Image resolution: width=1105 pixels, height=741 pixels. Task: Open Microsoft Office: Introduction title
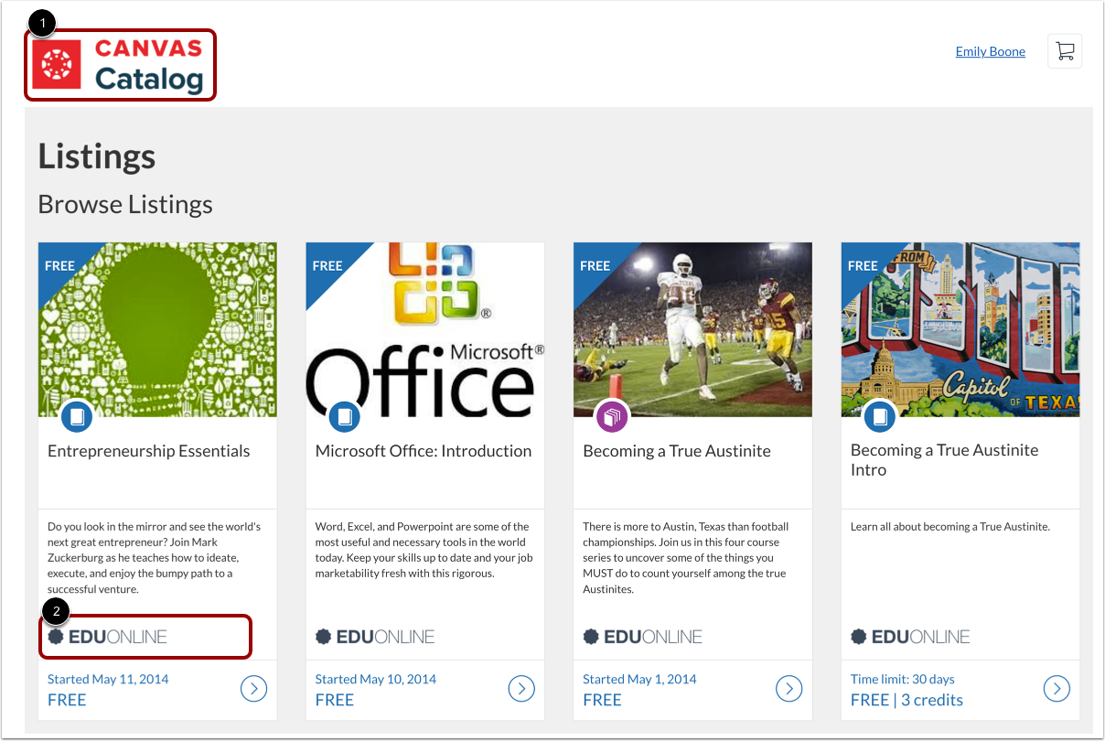(424, 451)
